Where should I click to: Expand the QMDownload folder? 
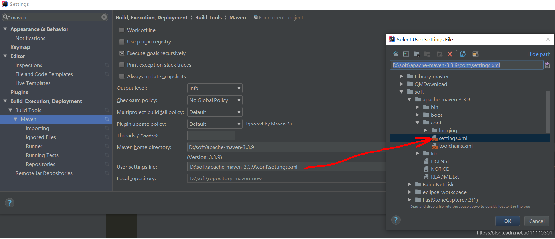401,84
